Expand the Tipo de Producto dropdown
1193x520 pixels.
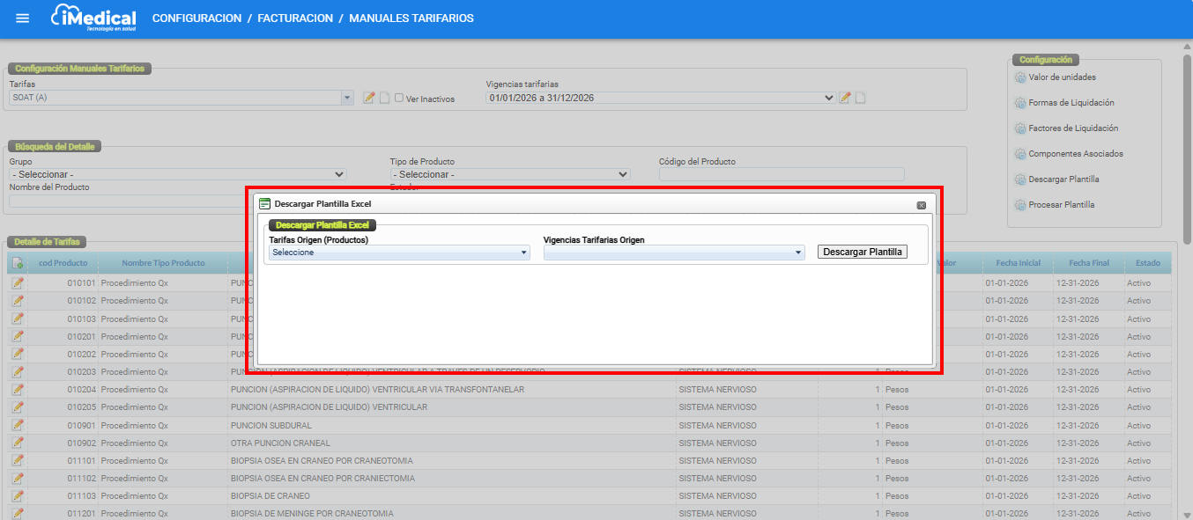tap(510, 174)
